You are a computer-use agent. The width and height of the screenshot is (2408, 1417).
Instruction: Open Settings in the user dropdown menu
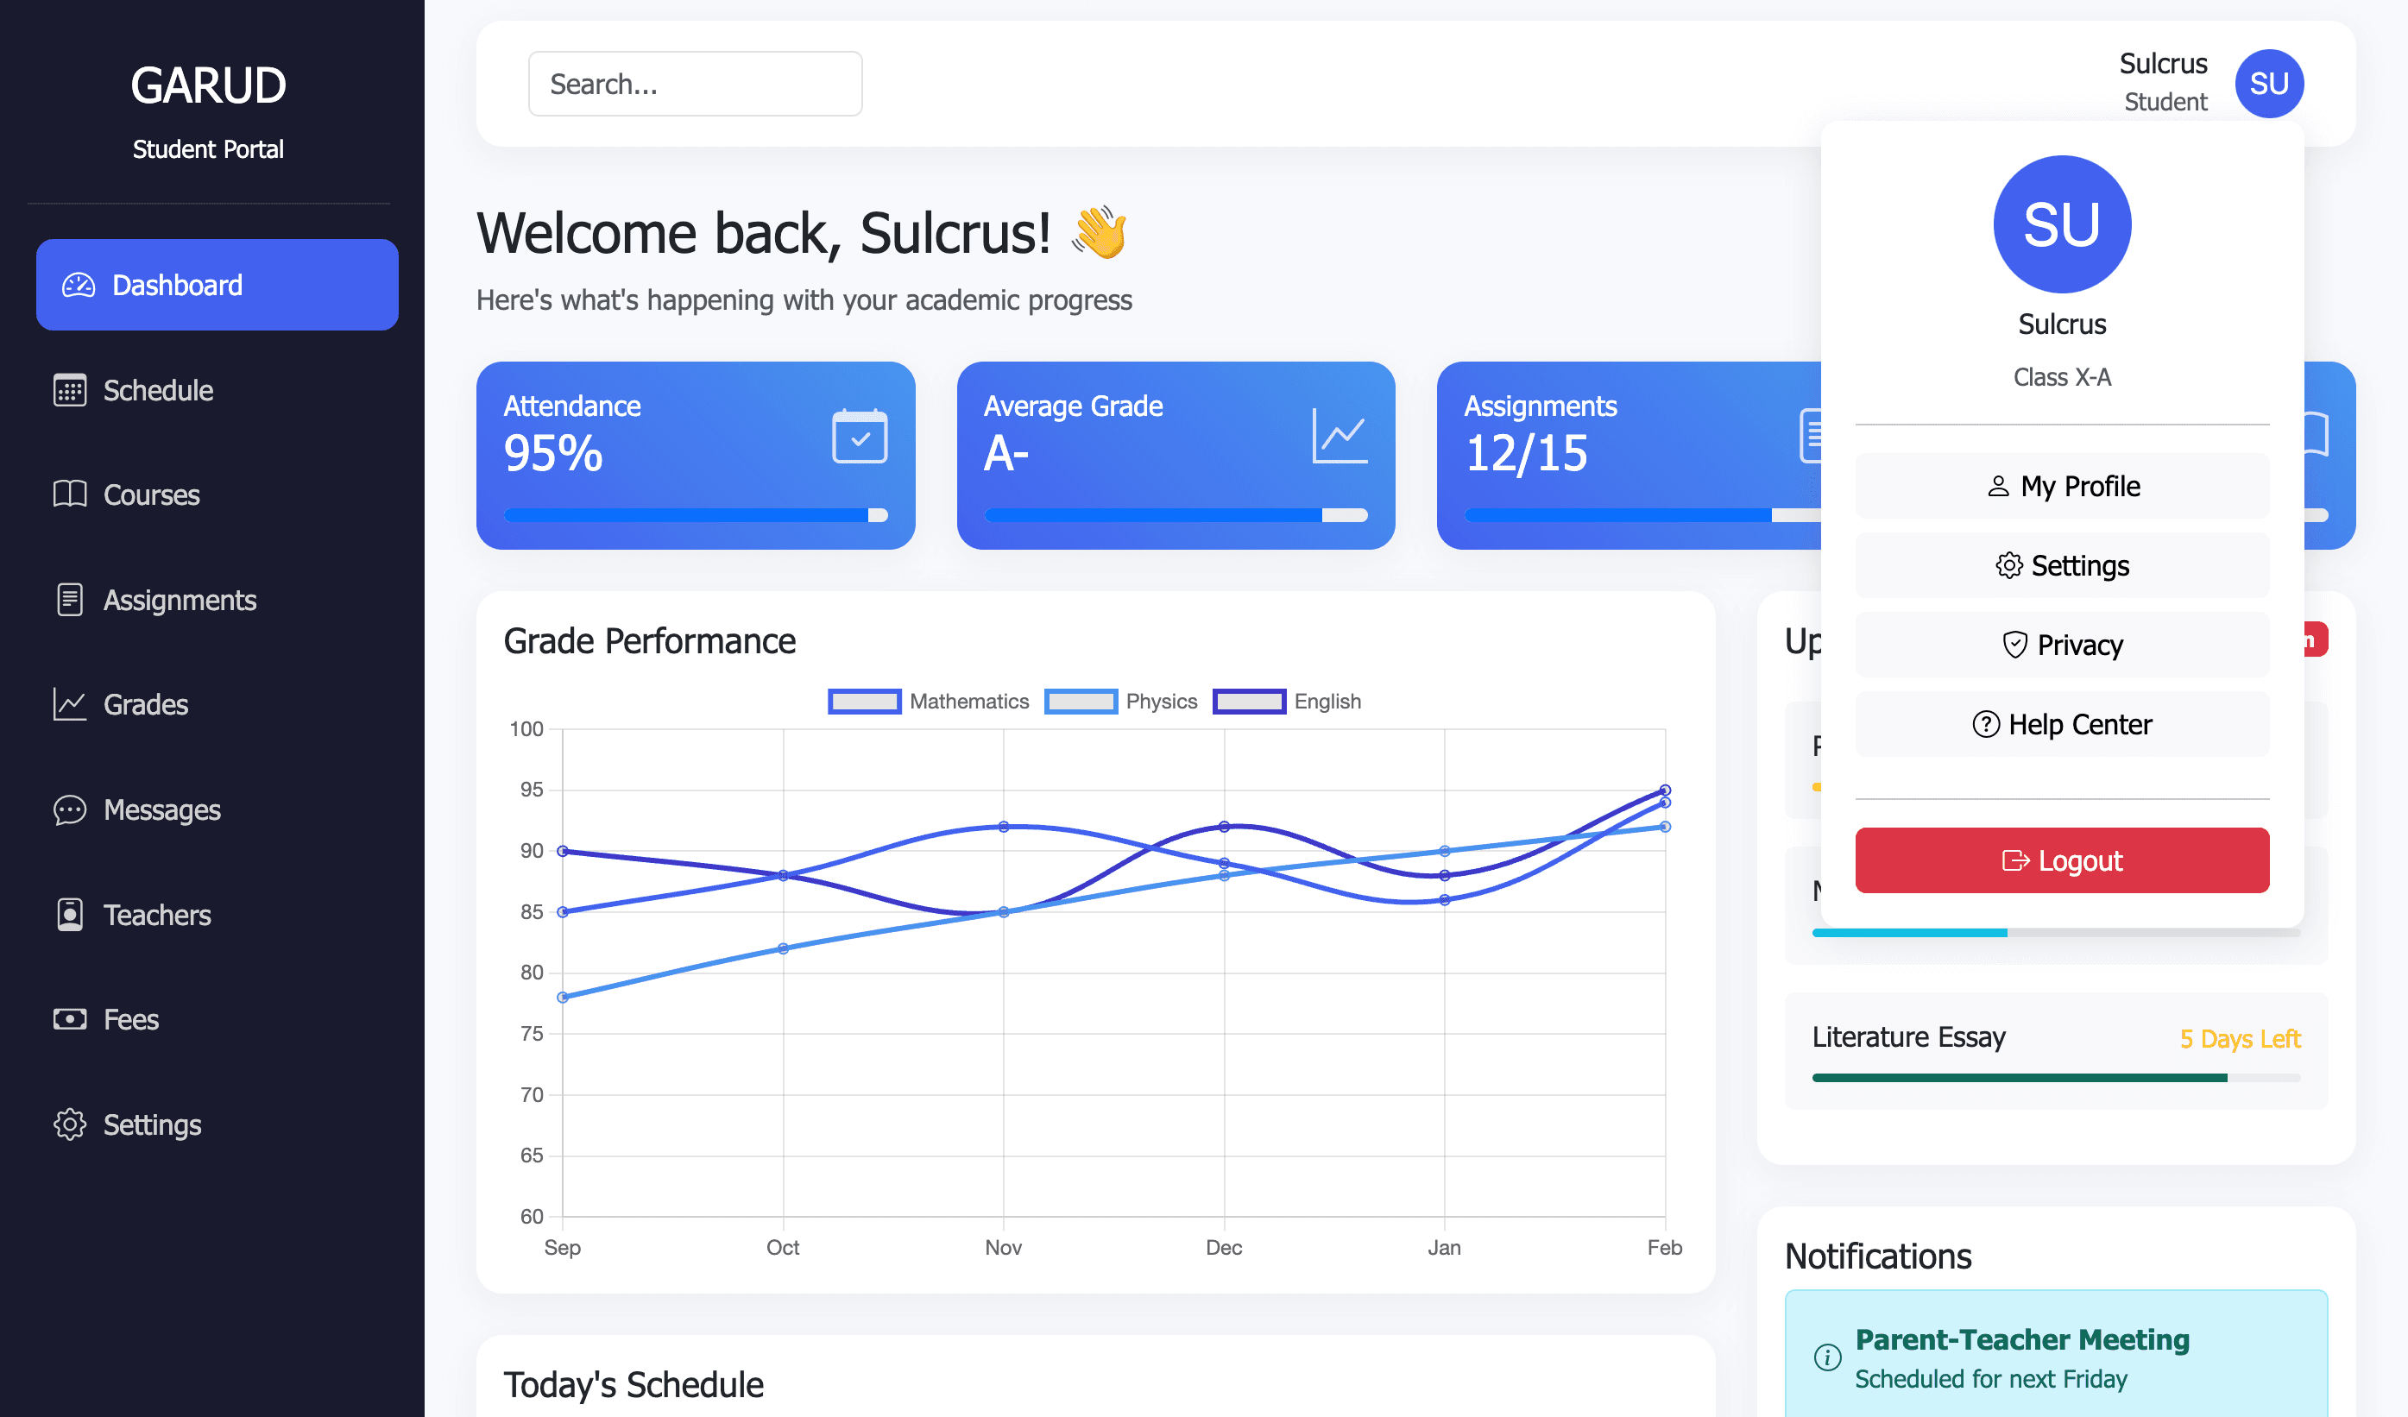pyautogui.click(x=2062, y=565)
